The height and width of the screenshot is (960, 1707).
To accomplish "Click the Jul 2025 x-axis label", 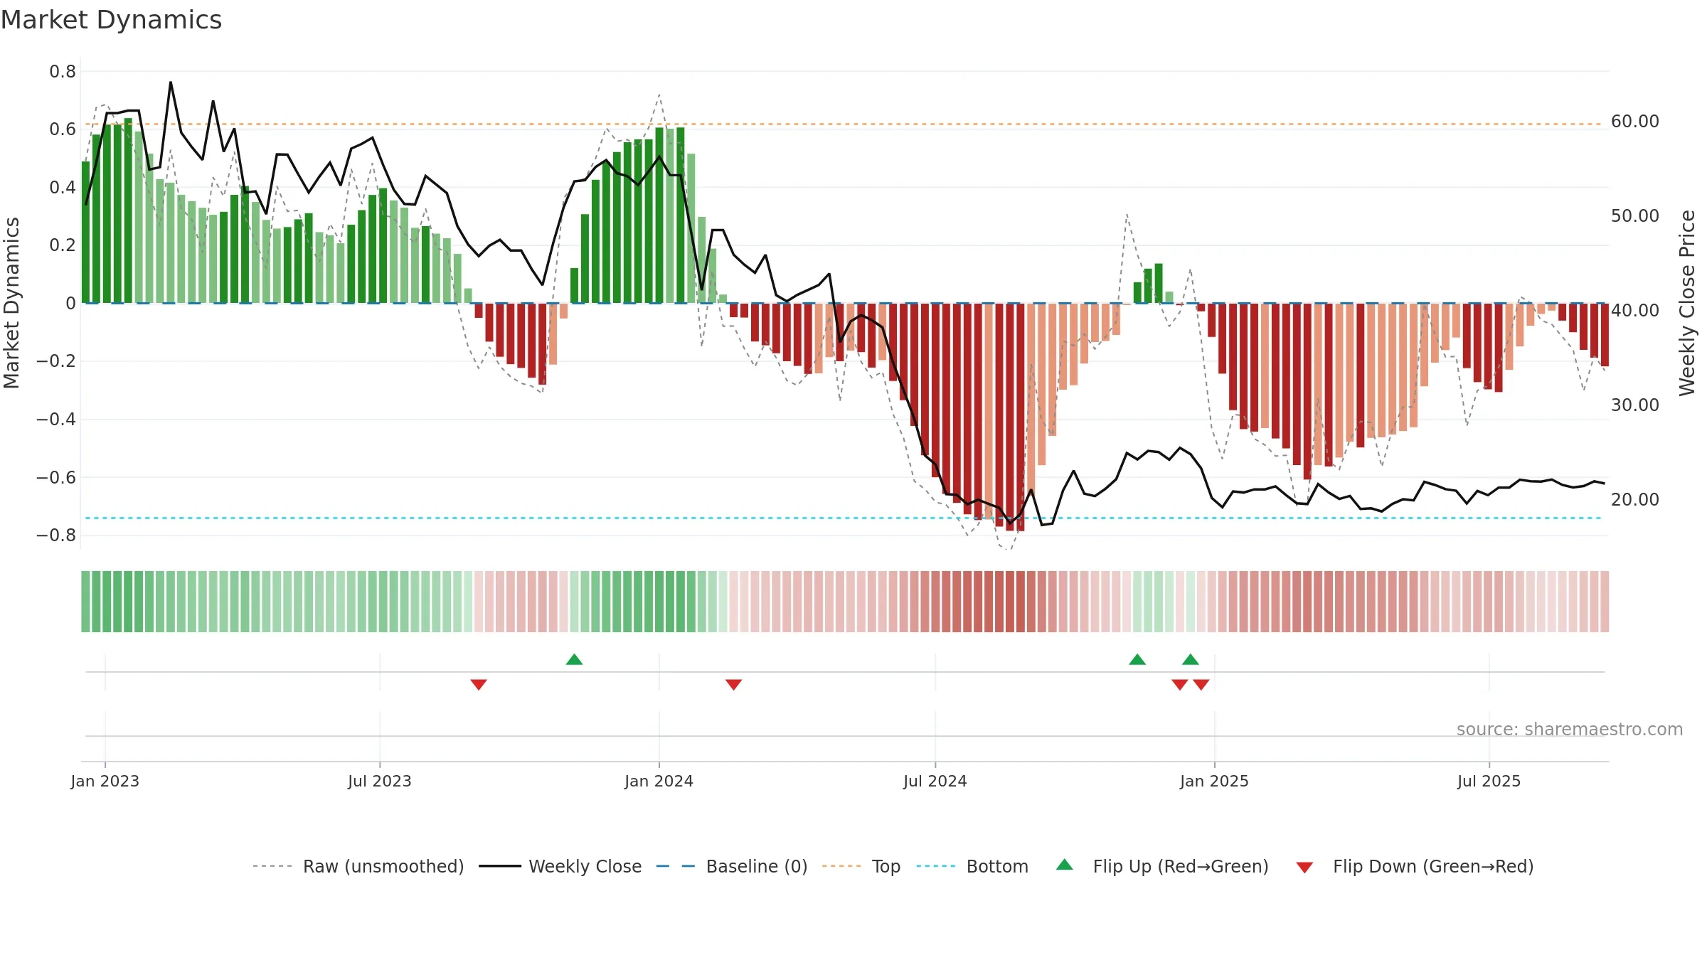I will click(1489, 781).
